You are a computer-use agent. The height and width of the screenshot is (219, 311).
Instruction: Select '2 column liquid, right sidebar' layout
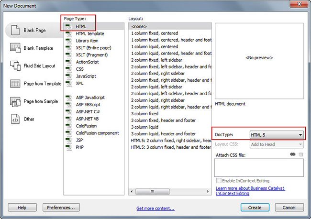tap(170, 100)
